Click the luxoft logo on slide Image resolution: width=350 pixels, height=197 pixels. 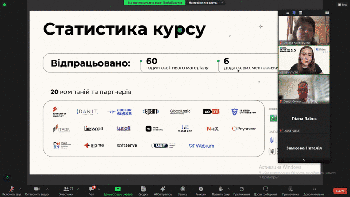124,128
